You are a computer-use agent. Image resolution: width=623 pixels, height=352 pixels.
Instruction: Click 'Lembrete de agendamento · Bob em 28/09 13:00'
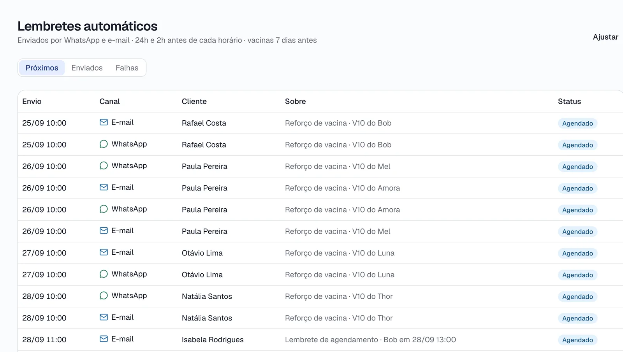point(370,340)
